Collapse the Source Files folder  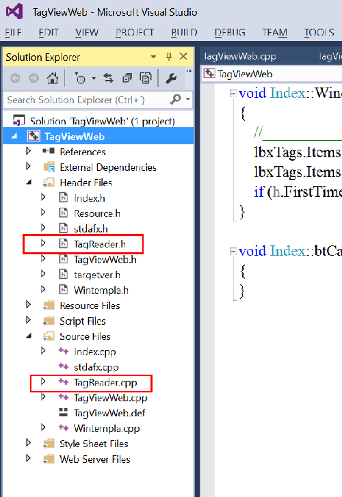[x=29, y=336]
